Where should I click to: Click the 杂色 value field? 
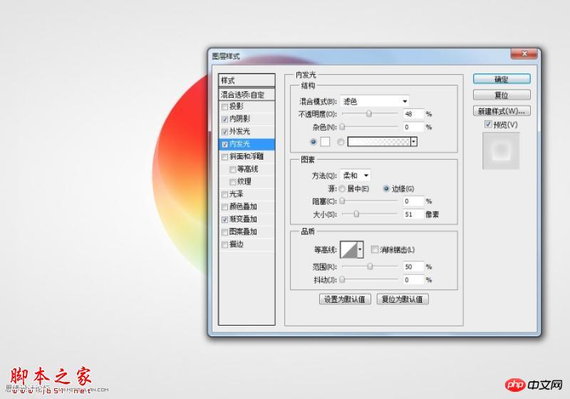point(413,127)
